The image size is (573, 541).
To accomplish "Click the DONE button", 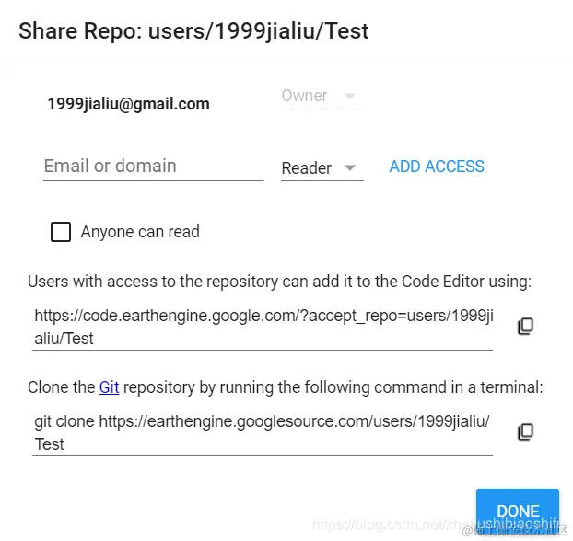I will pyautogui.click(x=518, y=511).
